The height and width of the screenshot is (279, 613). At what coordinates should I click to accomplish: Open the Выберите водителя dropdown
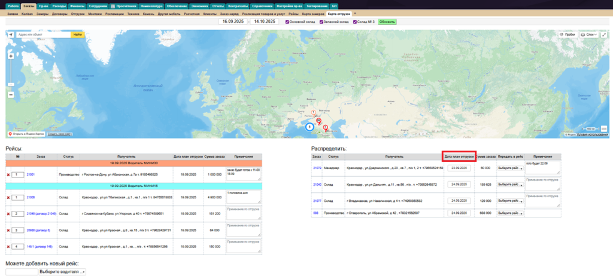62,272
